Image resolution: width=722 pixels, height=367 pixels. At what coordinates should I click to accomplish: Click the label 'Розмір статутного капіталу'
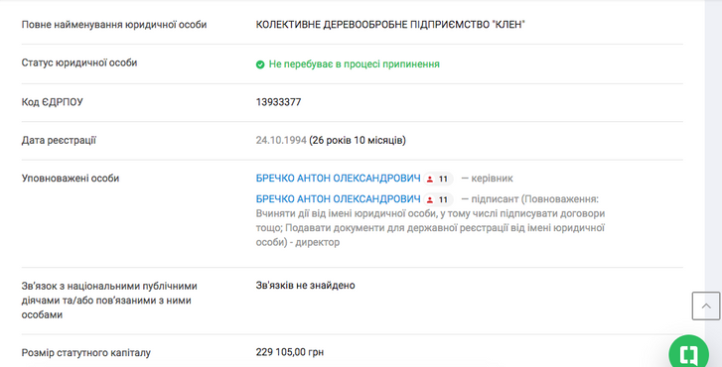pyautogui.click(x=86, y=353)
